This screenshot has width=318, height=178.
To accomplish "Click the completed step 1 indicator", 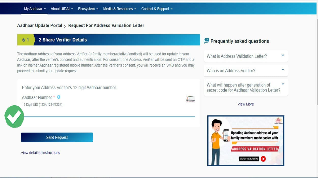I will click(x=25, y=40).
